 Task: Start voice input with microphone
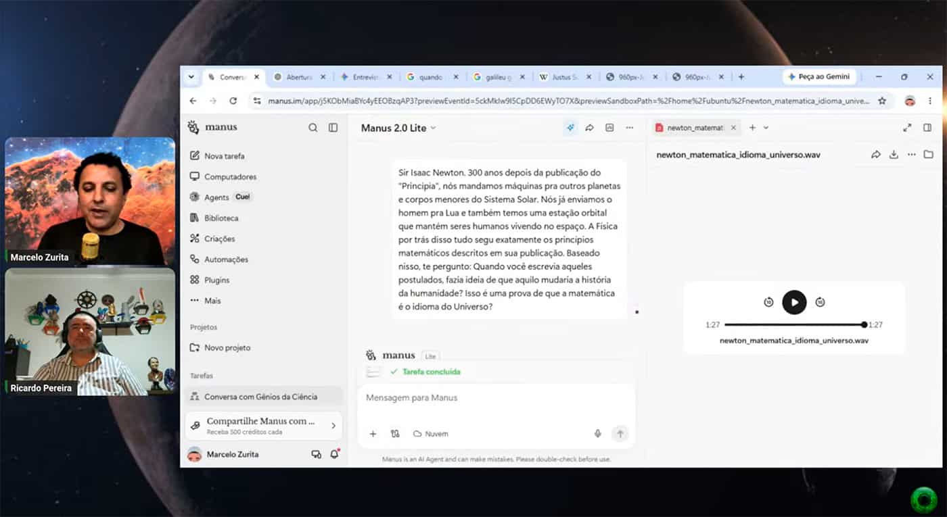point(598,434)
